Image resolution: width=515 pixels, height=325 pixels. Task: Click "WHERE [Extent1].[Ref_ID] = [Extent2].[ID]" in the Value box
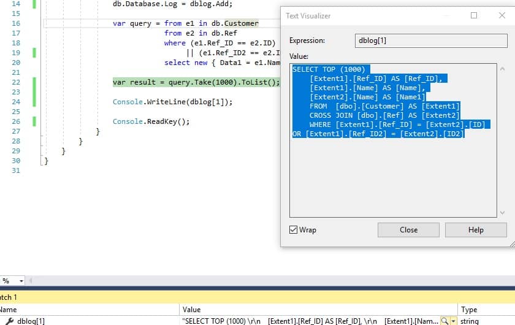[397, 124]
